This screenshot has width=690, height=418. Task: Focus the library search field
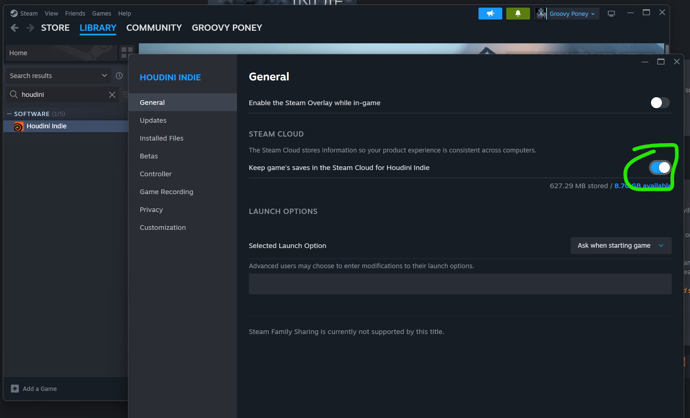(x=63, y=95)
